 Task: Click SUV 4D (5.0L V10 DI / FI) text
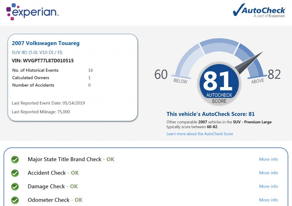click(37, 52)
